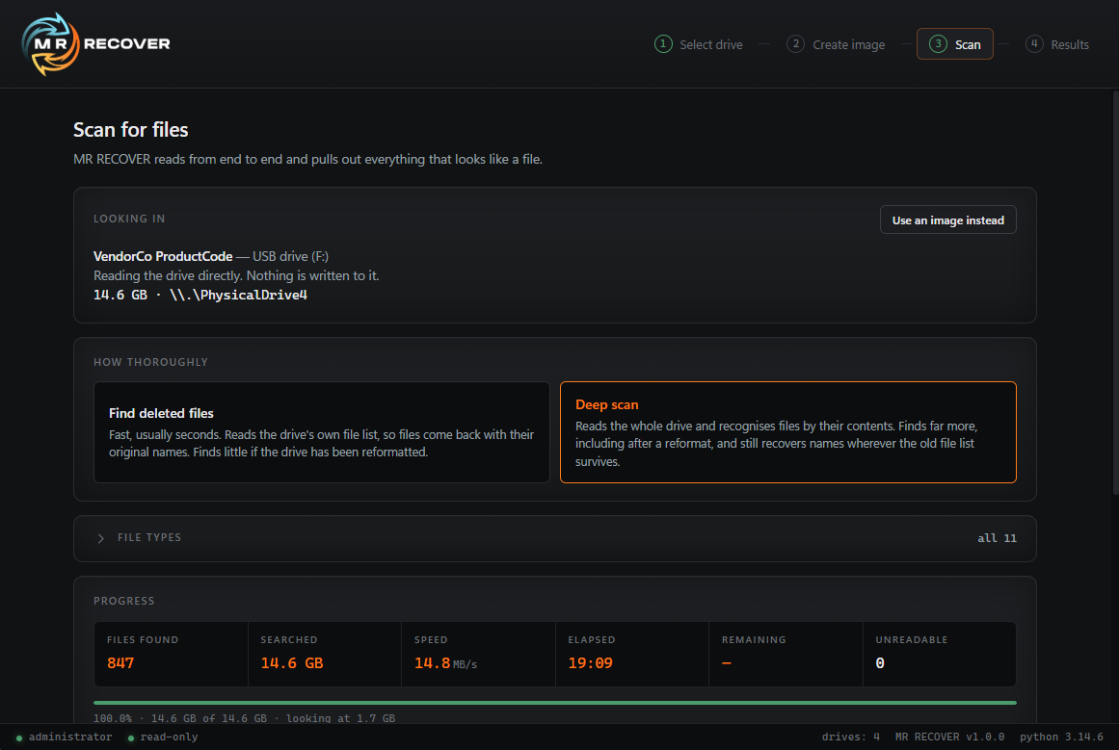The height and width of the screenshot is (750, 1119).
Task: Select the Deep scan option
Action: tap(787, 432)
